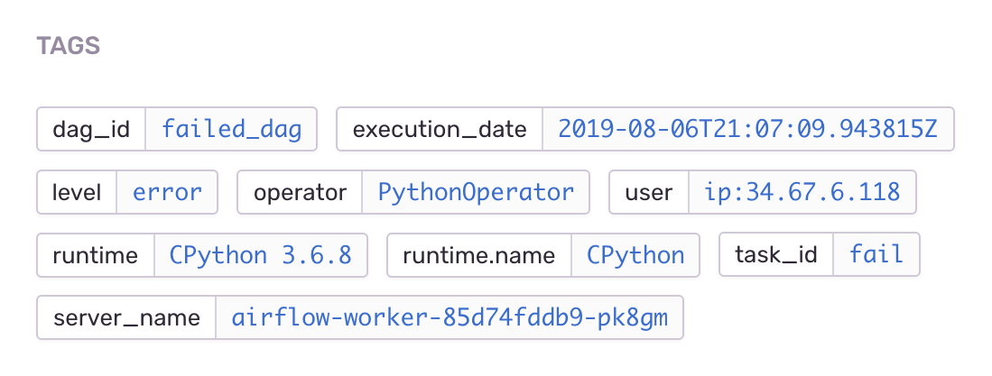
Task: Click the runtime tag key label
Action: tap(96, 255)
